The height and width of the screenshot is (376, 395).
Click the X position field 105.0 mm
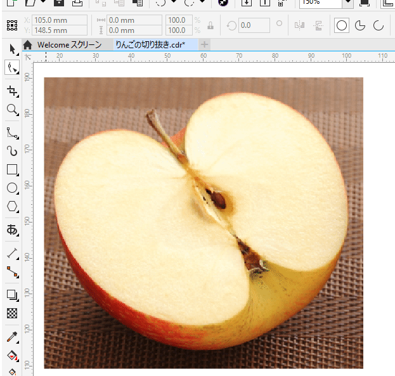60,20
